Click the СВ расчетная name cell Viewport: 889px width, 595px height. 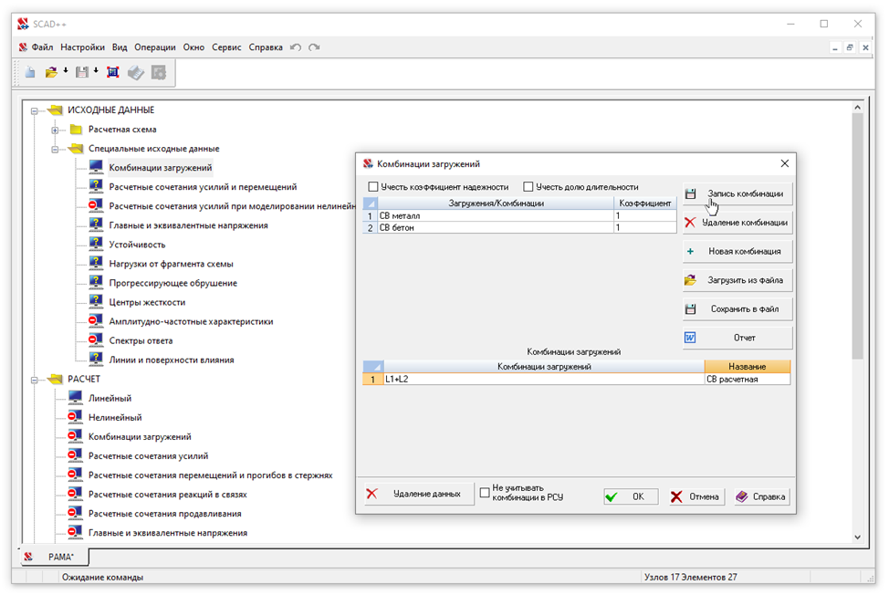coord(748,379)
